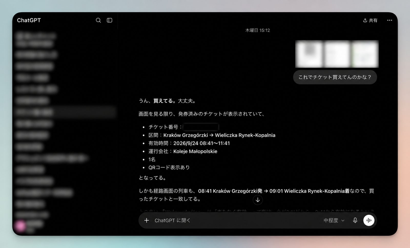Click the plus attach icon in composer
Image resolution: width=410 pixels, height=248 pixels.
(x=147, y=220)
